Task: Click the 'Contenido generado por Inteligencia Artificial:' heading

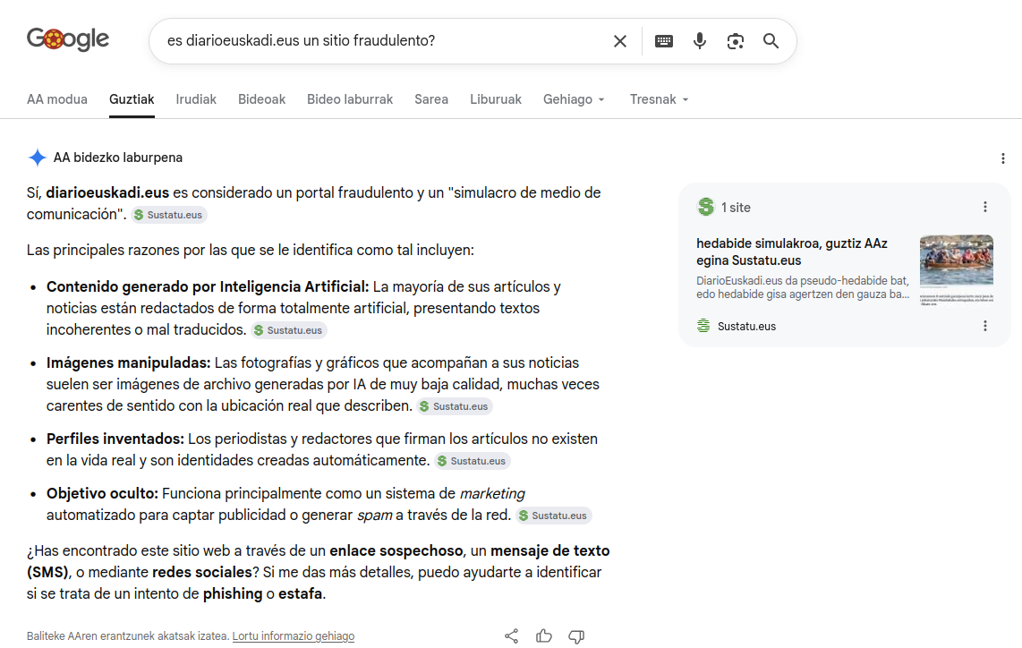Action: 208,286
